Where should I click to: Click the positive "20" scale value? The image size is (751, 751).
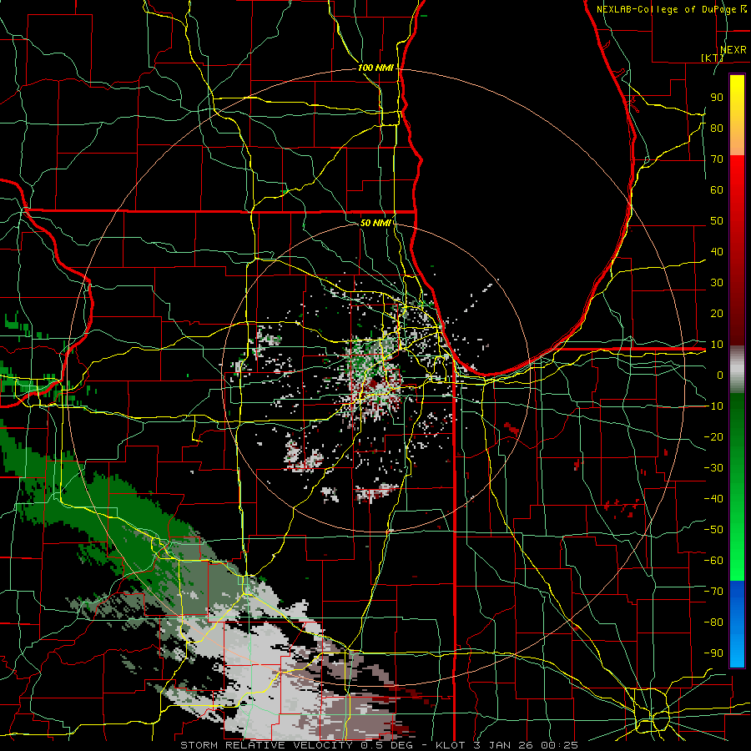point(717,313)
